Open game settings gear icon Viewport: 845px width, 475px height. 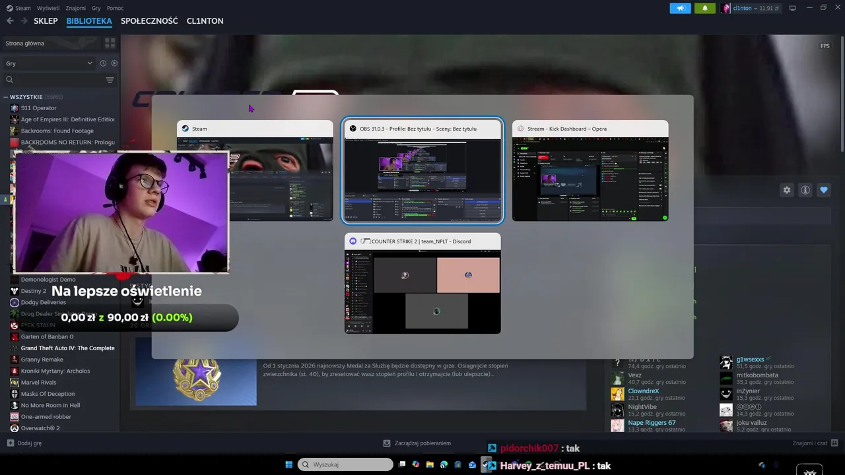[x=787, y=190]
